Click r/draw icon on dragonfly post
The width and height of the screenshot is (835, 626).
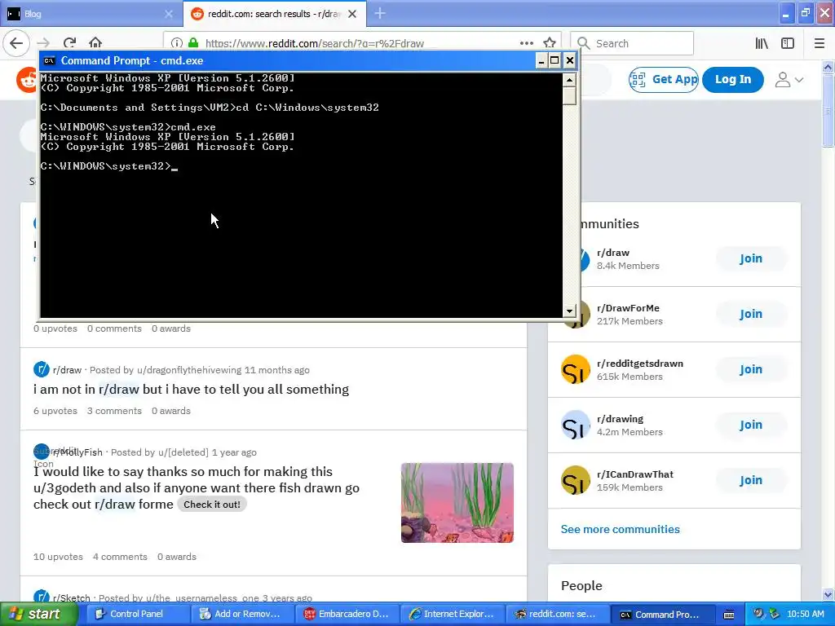point(41,369)
